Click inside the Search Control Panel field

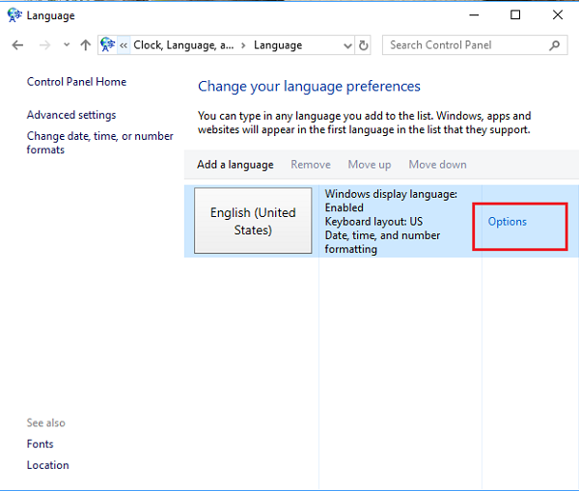463,45
